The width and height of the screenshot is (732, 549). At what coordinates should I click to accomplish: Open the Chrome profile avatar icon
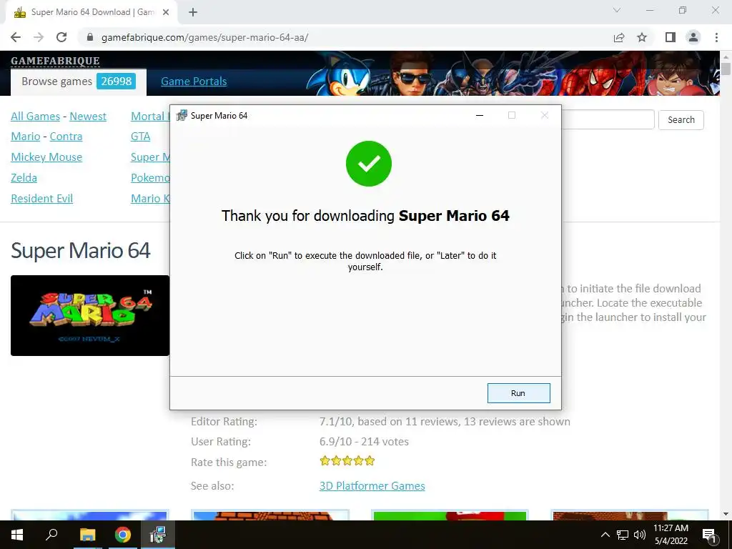pos(693,37)
